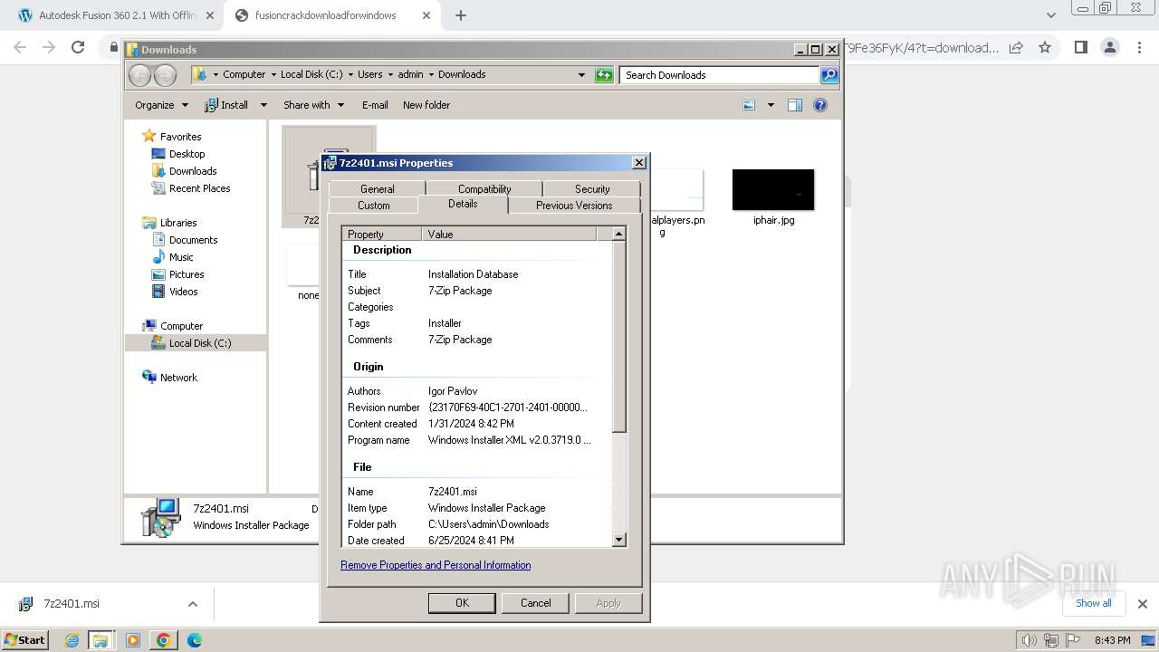Click the Property column header
Image resolution: width=1159 pixels, height=652 pixels.
pos(381,234)
